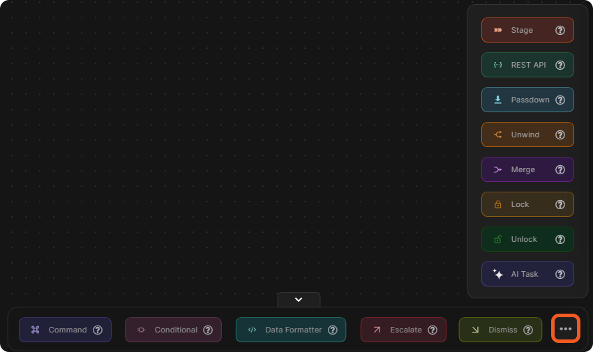The height and width of the screenshot is (352, 593).
Task: Click the REST API braces icon
Action: pos(497,65)
